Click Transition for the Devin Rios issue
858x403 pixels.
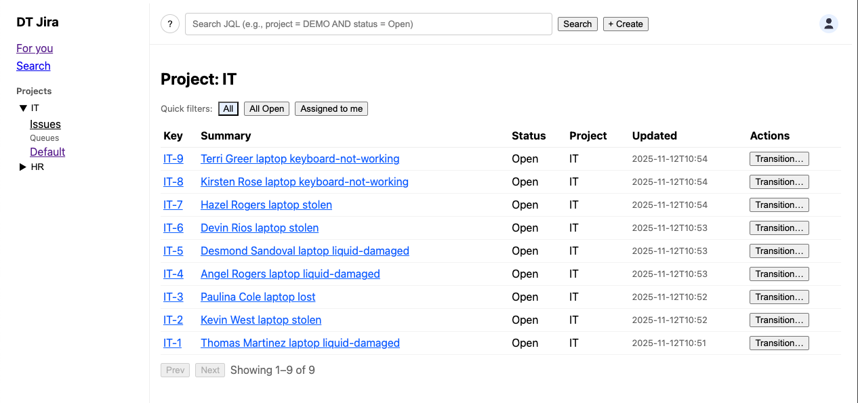click(779, 228)
